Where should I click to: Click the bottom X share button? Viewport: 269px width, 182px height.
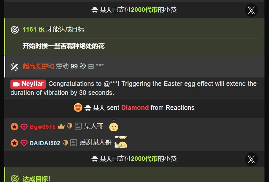pos(251,159)
